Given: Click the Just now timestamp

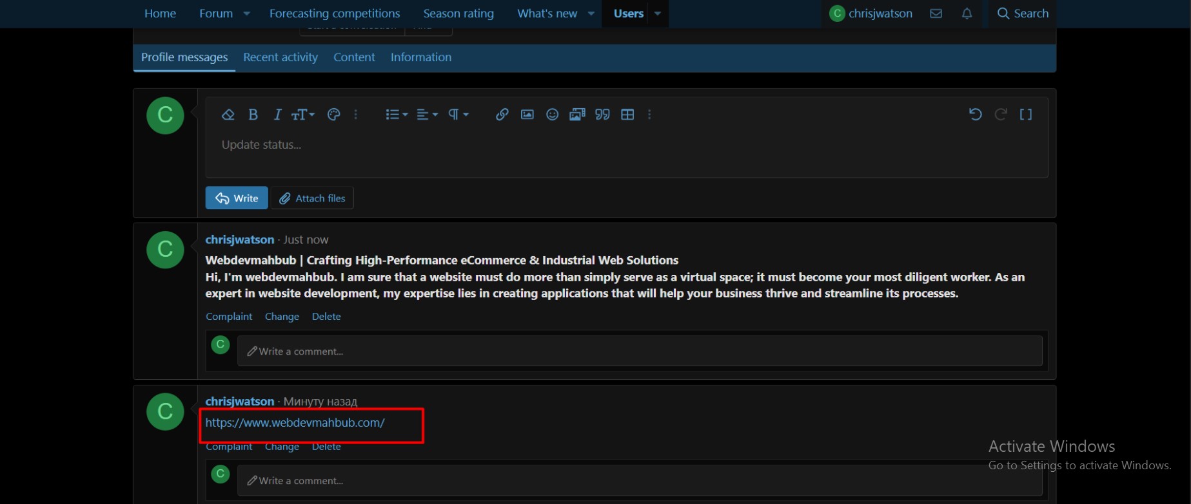Looking at the screenshot, I should (306, 239).
